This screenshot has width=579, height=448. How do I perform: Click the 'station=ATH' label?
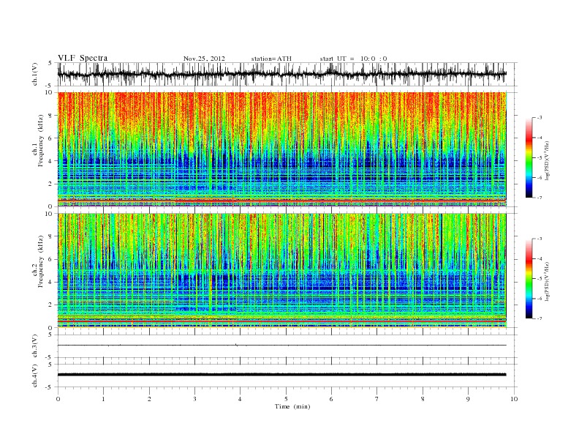(271, 59)
